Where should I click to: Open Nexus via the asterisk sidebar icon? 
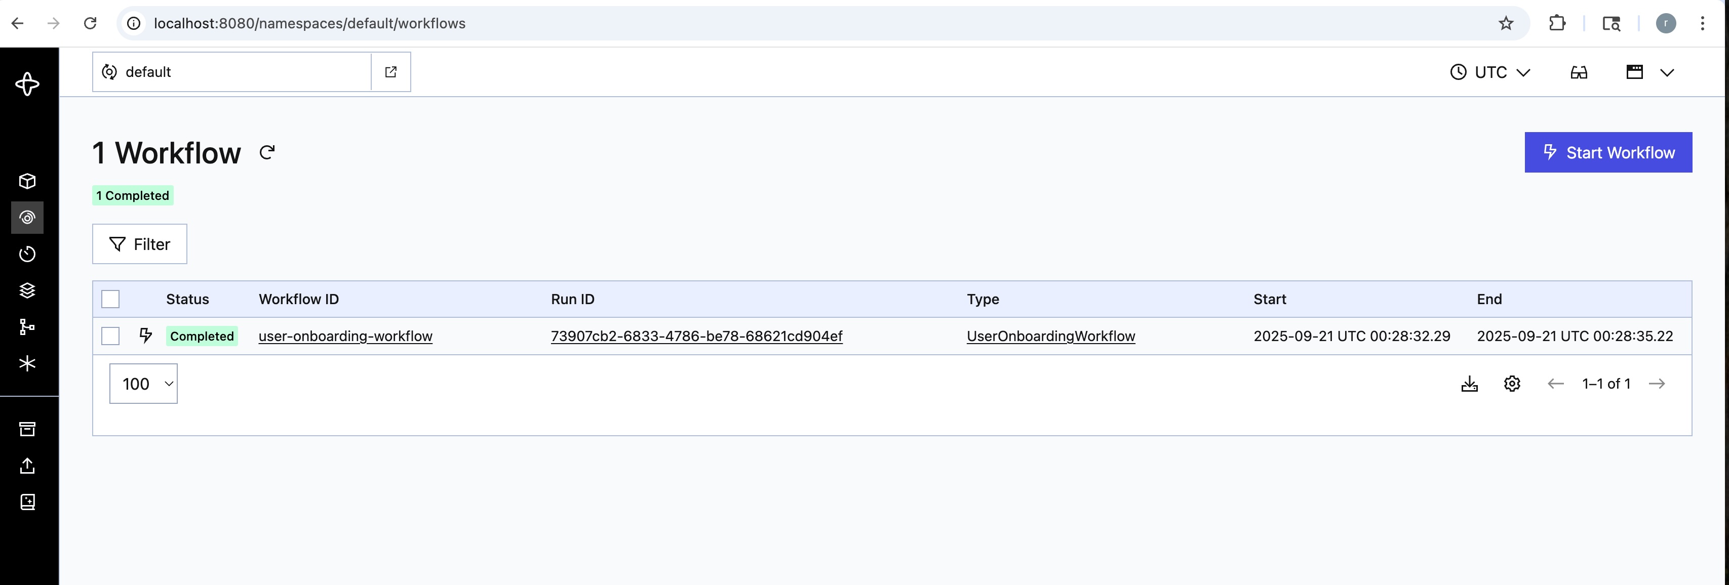click(x=27, y=364)
